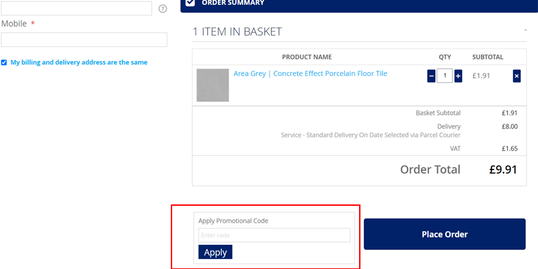Click the help question mark icon
Viewport: 538px width, 269px height.
click(x=163, y=9)
